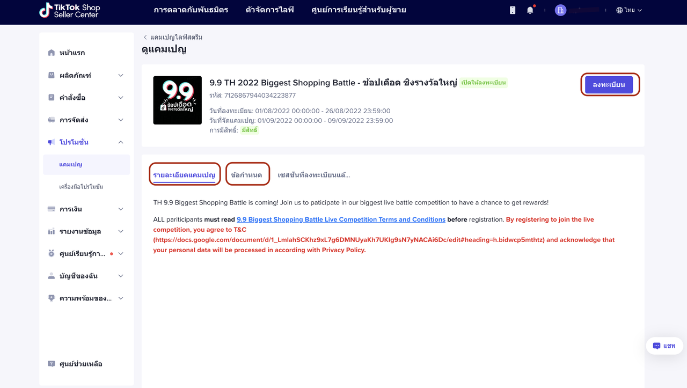The width and height of the screenshot is (687, 388).
Task: Click the ลงทะเบียน register button
Action: coord(609,85)
